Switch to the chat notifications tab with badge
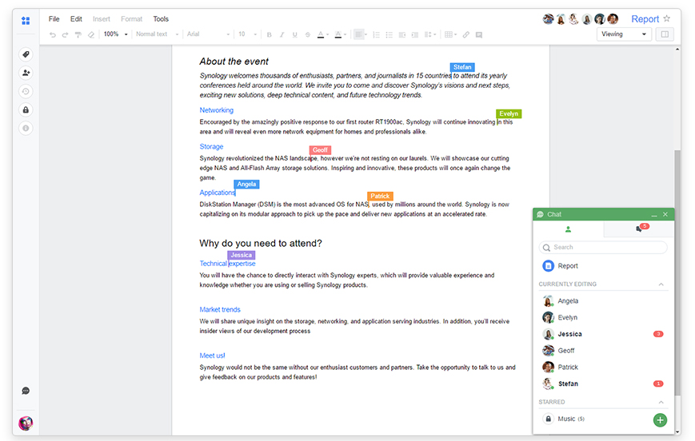Viewport: 695px width, 441px height. click(639, 229)
